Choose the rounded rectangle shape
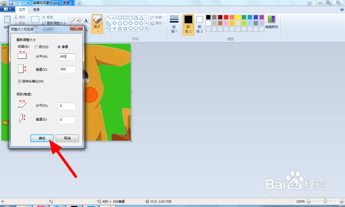The width and height of the screenshot is (345, 207). [131, 18]
